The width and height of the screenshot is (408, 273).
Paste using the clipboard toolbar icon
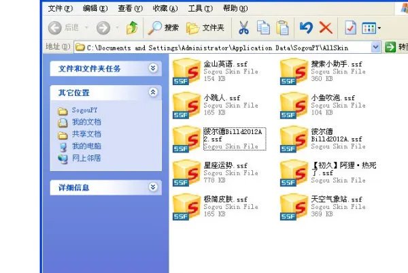click(x=283, y=28)
